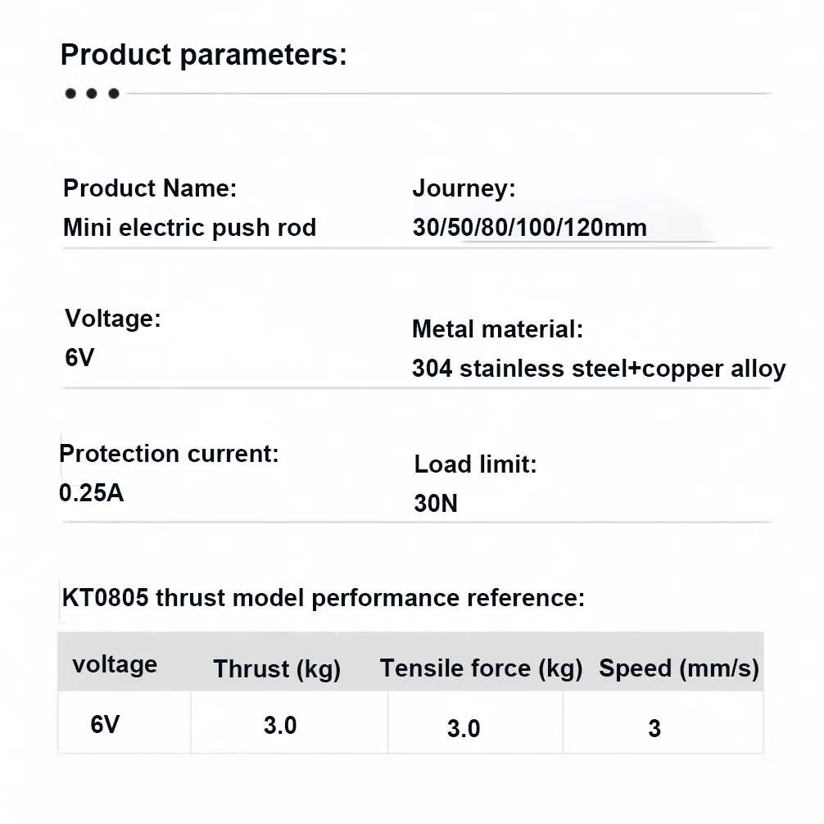This screenshot has width=824, height=824.
Task: Click the Metal material label
Action: click(497, 329)
